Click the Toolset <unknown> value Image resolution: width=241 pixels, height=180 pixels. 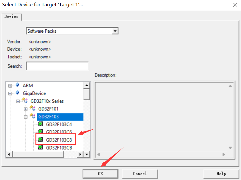point(40,57)
